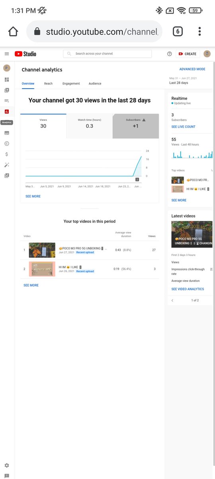Click the chart marker labeled 2
The width and height of the screenshot is (215, 479).
coord(137,180)
